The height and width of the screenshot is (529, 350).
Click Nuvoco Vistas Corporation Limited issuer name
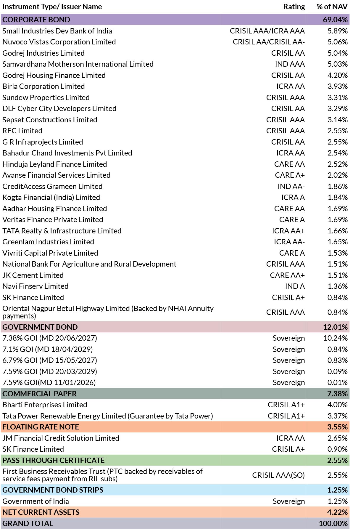(x=59, y=42)
